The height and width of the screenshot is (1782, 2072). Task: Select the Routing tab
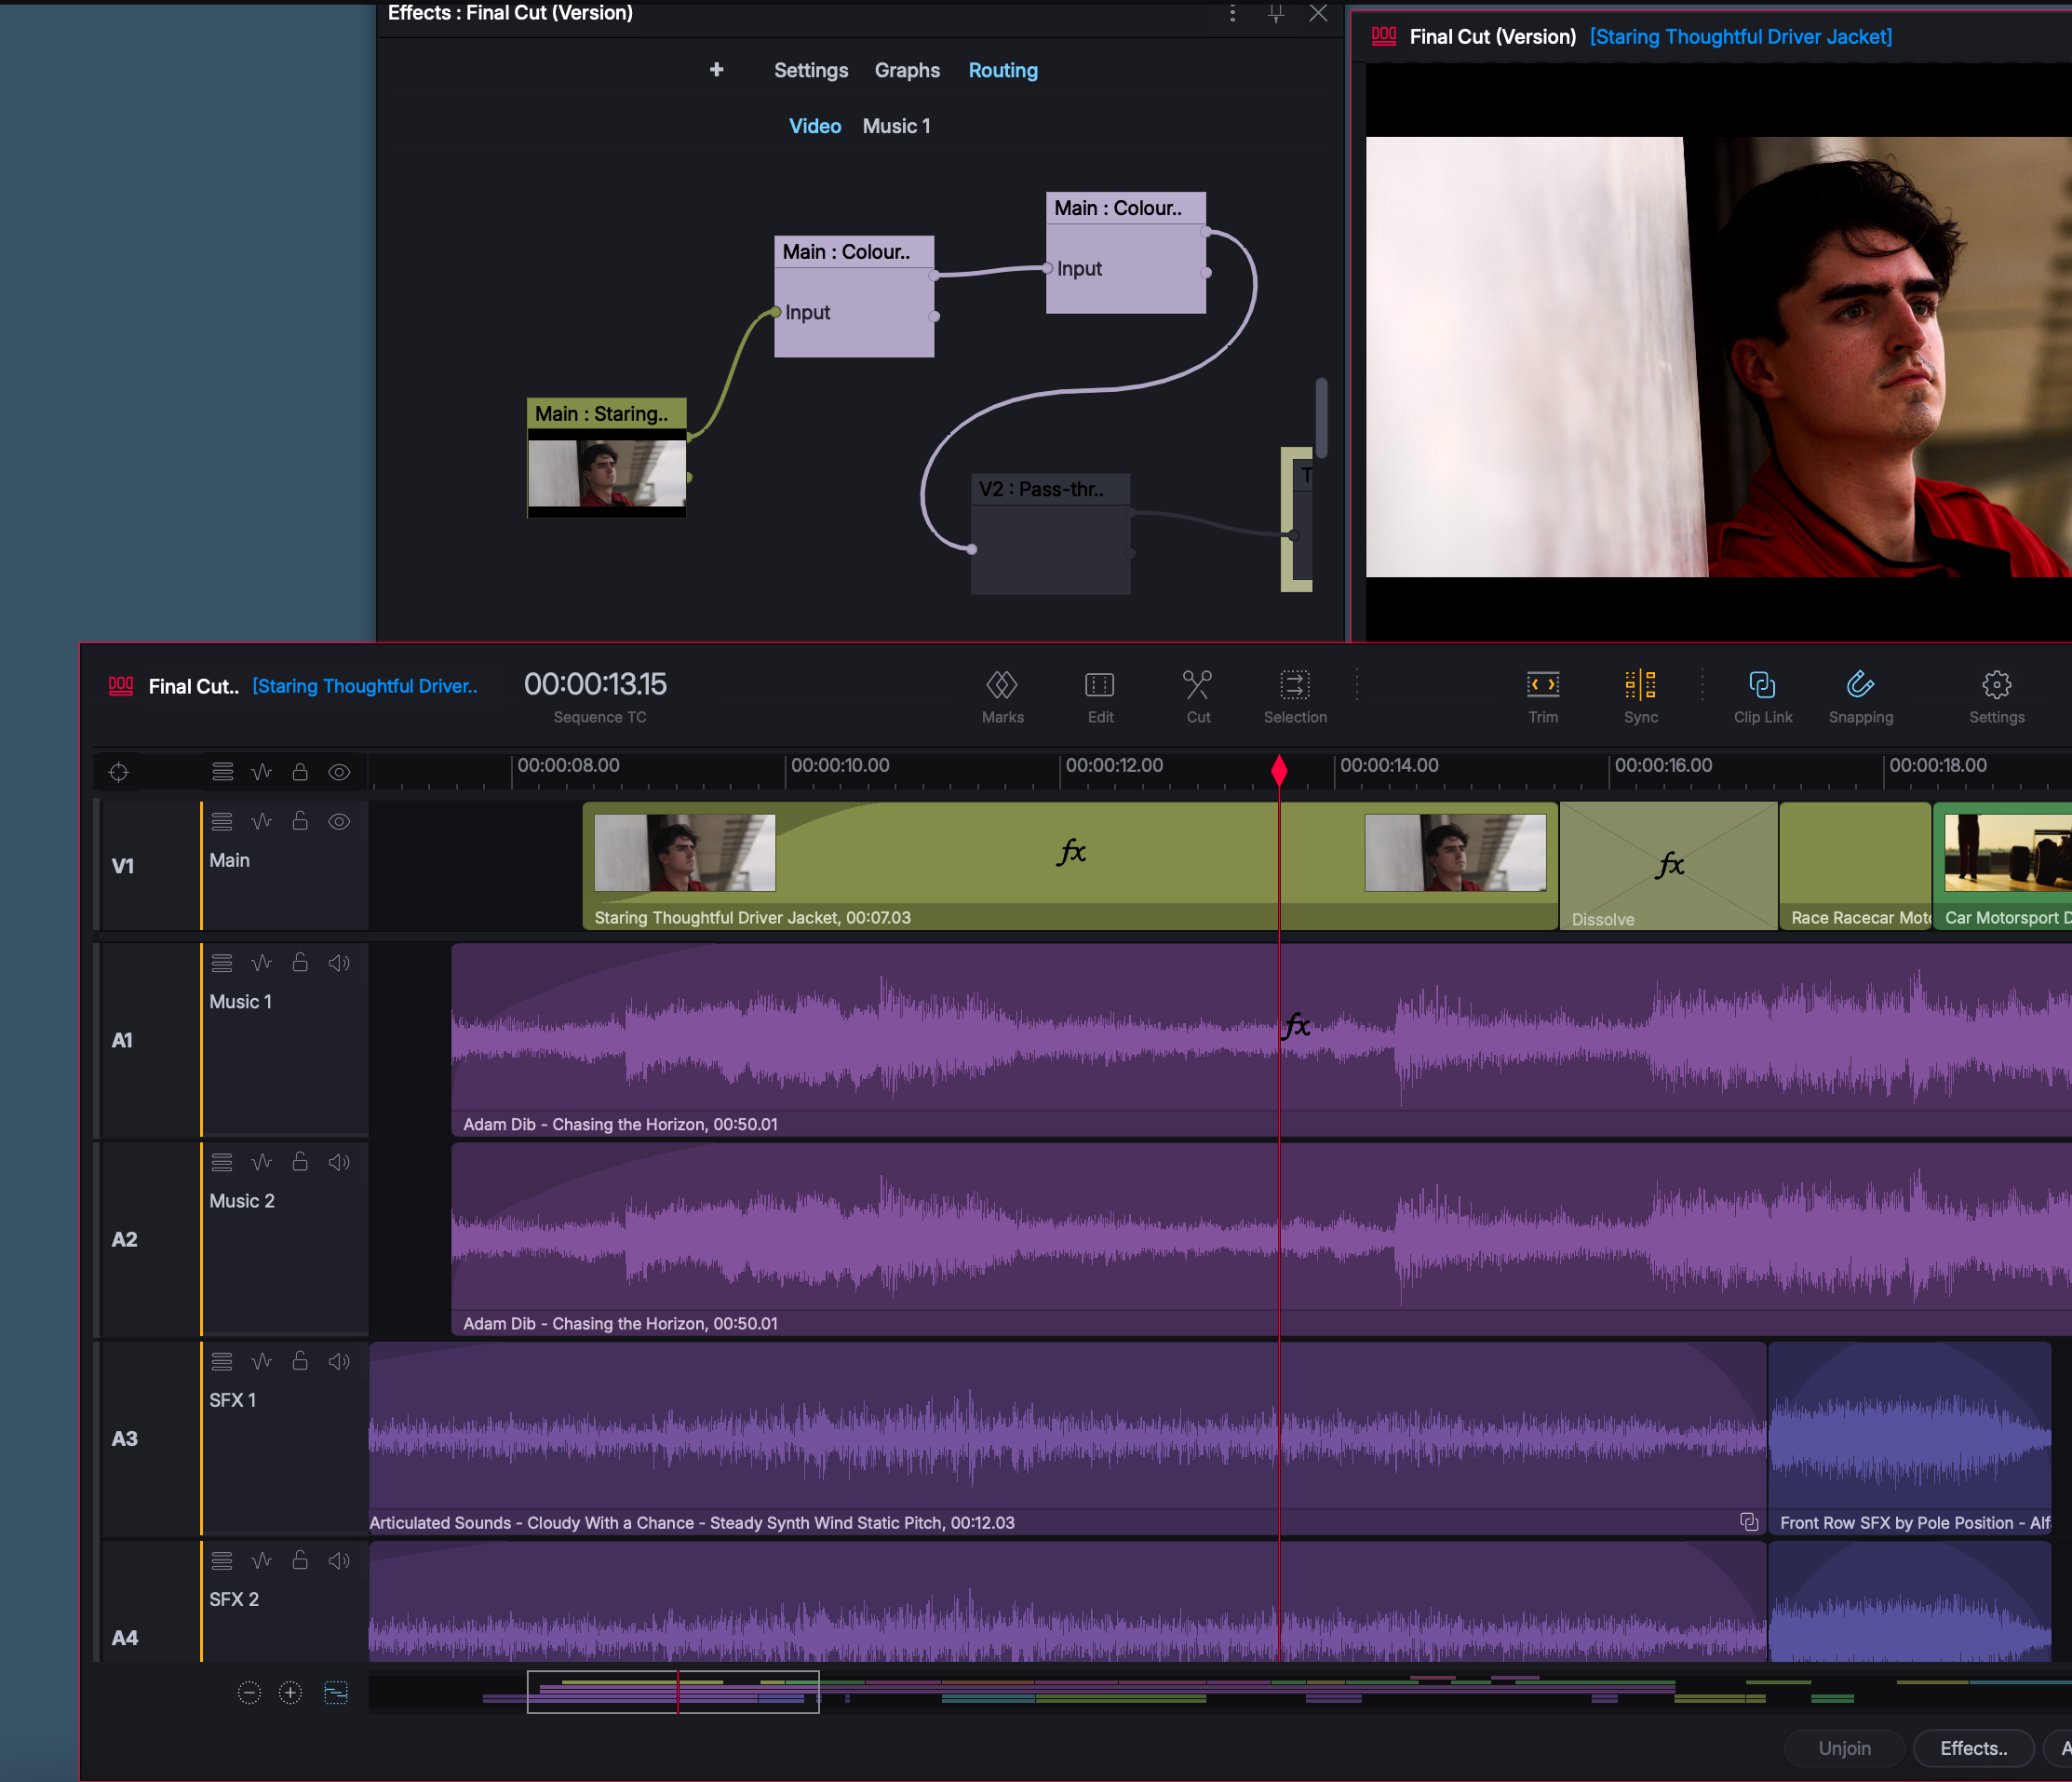tap(1003, 70)
